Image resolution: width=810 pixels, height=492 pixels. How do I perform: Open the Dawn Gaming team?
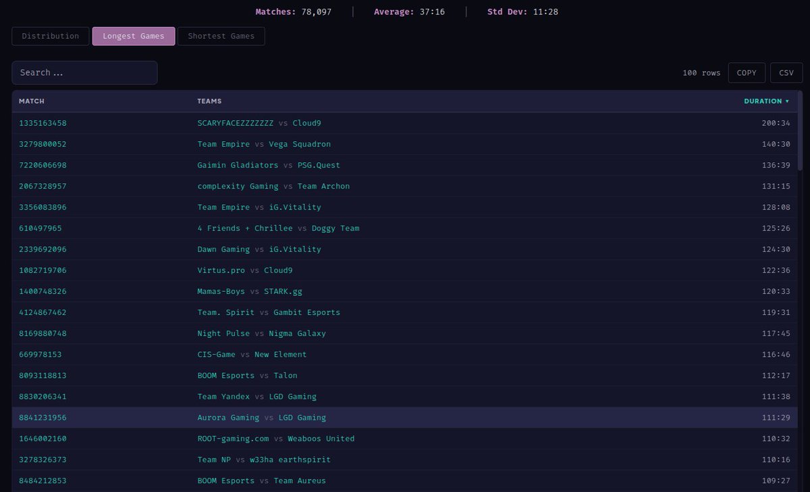[x=223, y=249]
